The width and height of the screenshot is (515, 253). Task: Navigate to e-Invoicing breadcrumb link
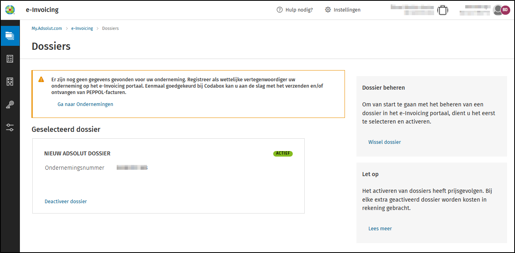(x=82, y=29)
